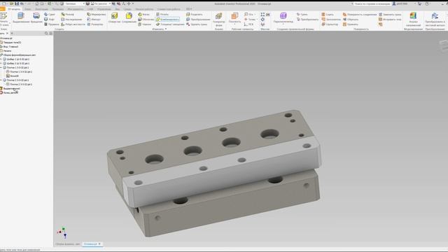
Task: Switch to the View (Вид) ribbon tab
Action: pyautogui.click(x=118, y=9)
